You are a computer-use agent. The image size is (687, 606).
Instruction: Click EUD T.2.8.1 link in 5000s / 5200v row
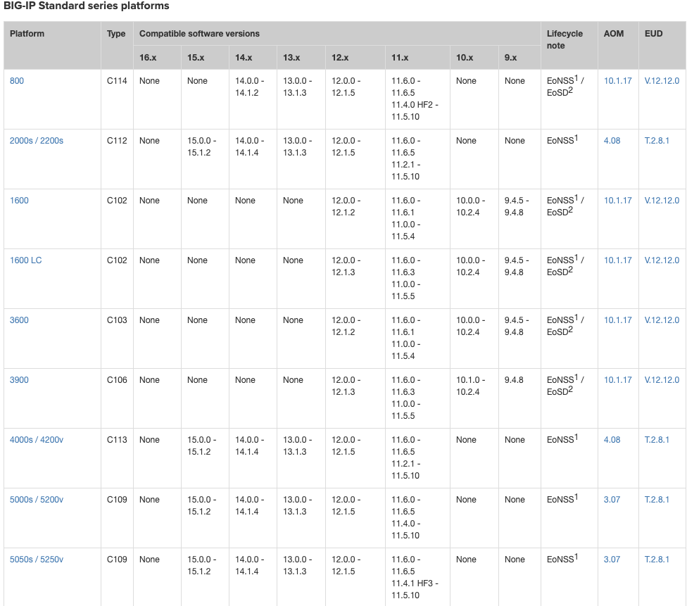tap(657, 500)
